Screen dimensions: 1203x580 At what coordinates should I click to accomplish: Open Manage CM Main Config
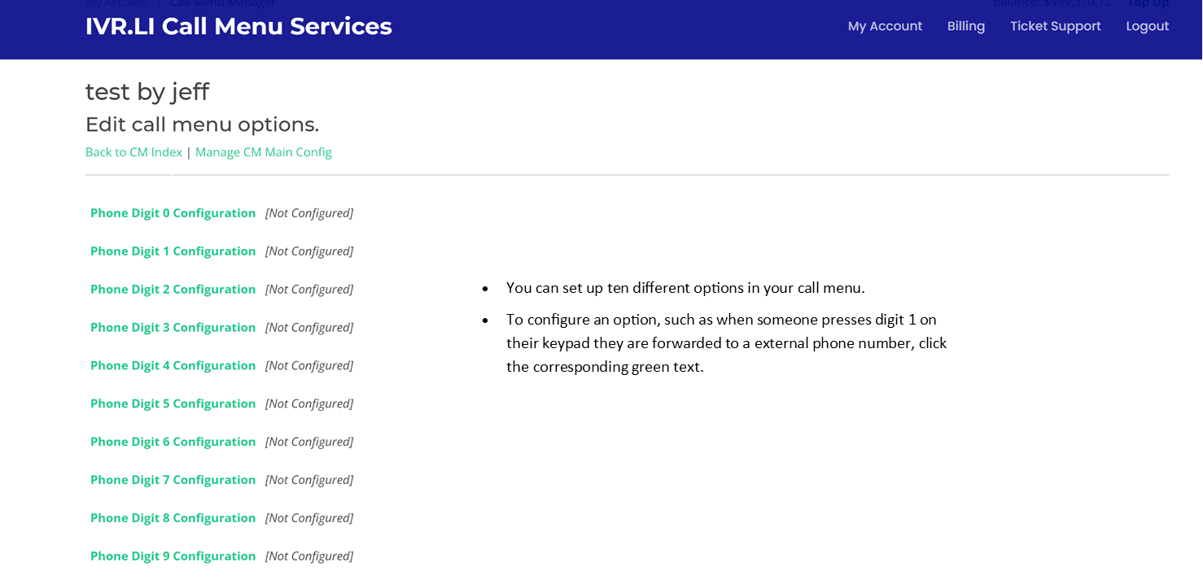[264, 152]
